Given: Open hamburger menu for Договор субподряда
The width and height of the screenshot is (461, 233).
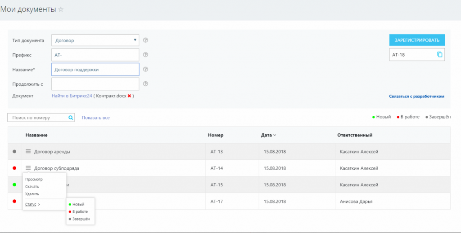Looking at the screenshot, I should tap(28, 168).
